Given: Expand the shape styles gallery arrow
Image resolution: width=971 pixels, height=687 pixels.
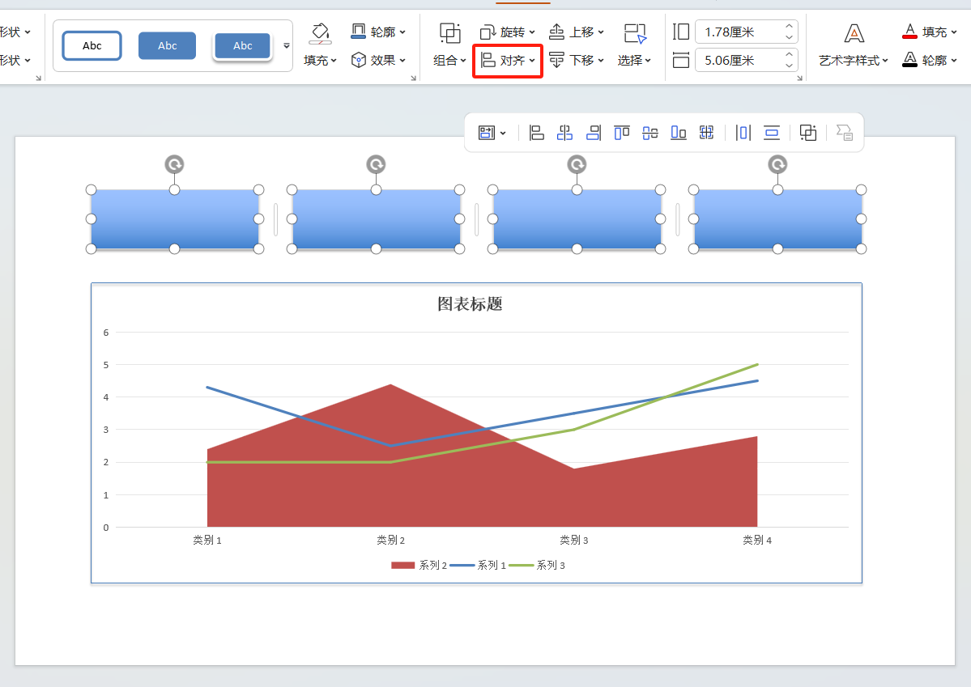Looking at the screenshot, I should click(285, 46).
